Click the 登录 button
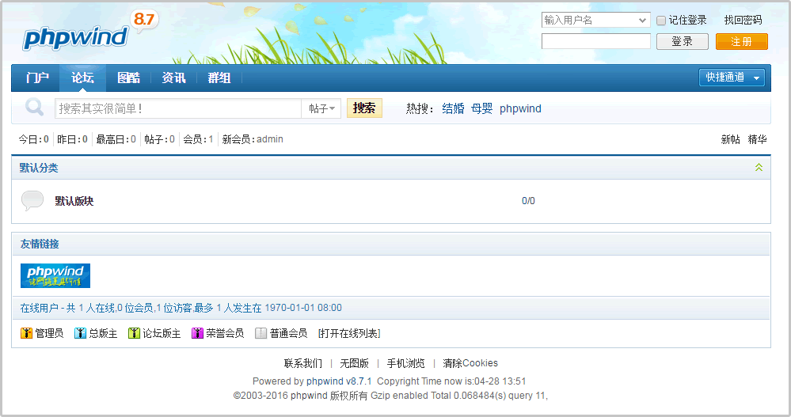 (682, 41)
